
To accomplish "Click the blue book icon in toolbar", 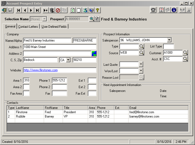I will pyautogui.click(x=91, y=10).
